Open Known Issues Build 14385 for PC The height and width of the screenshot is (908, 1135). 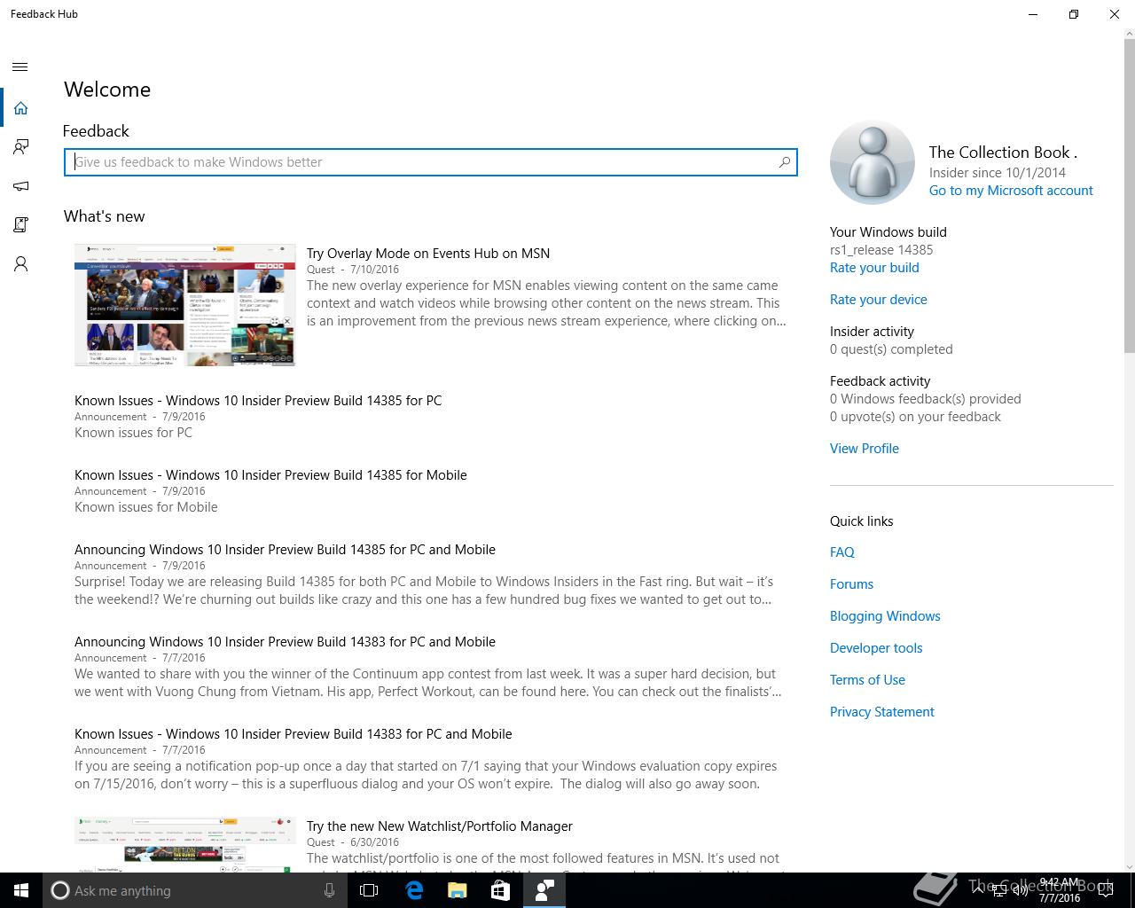[x=258, y=401]
